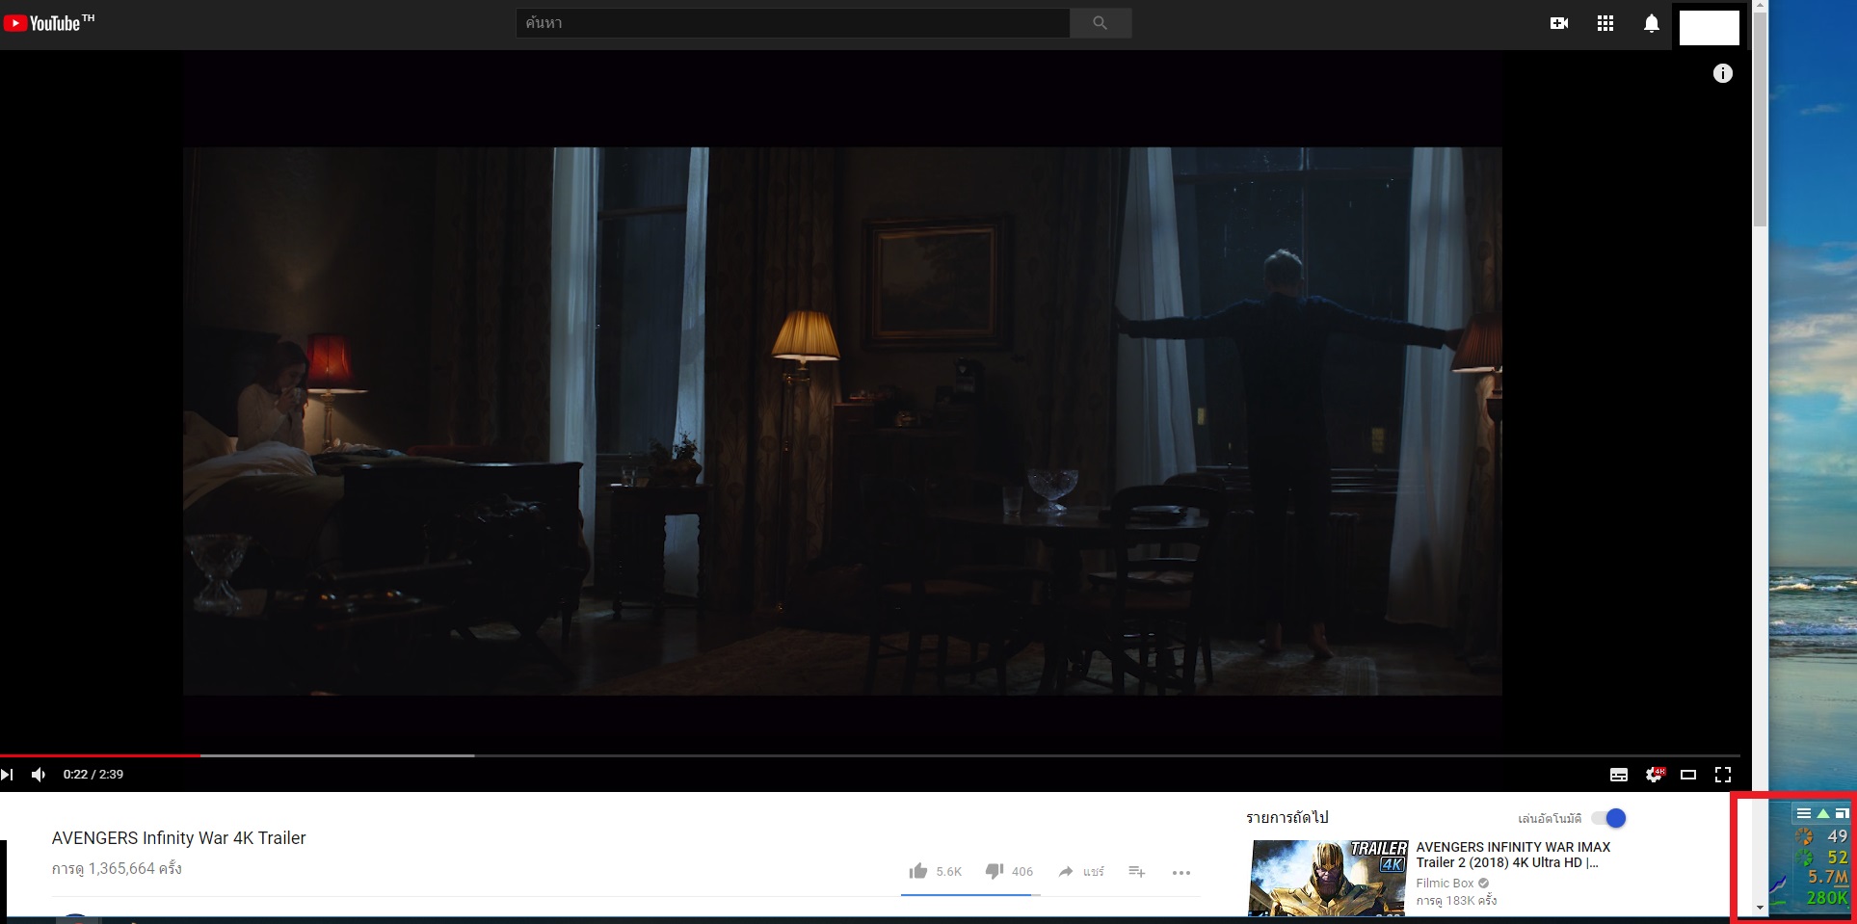
Task: Click the 280K value in widget
Action: click(1827, 898)
